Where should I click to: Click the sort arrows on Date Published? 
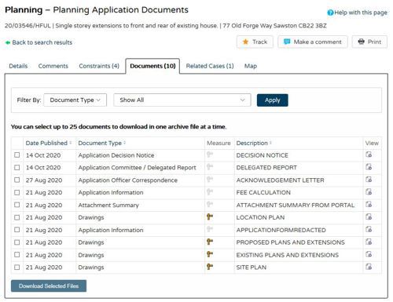71,143
